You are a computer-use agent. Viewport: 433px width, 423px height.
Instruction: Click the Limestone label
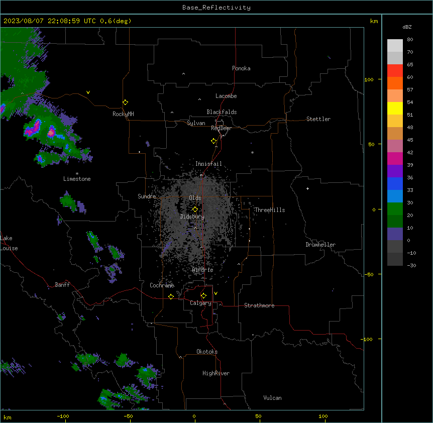[x=77, y=179]
